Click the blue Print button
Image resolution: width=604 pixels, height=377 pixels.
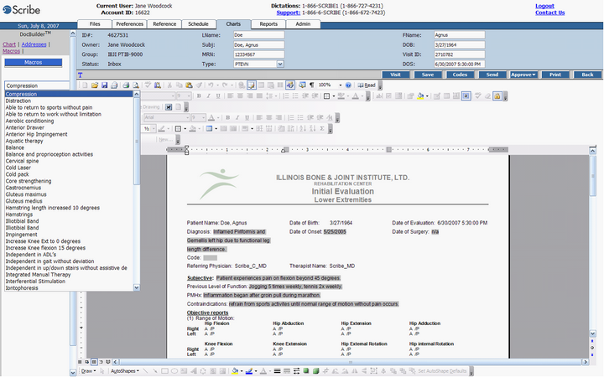point(555,75)
